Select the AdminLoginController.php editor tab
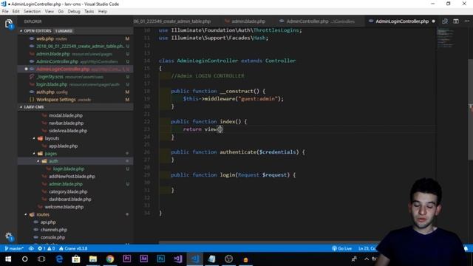This screenshot has width=473, height=266. [x=401, y=21]
